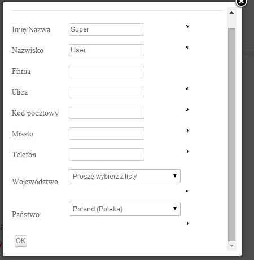Click the Kod pocztowy label
The image size is (254, 260).
pyautogui.click(x=35, y=113)
